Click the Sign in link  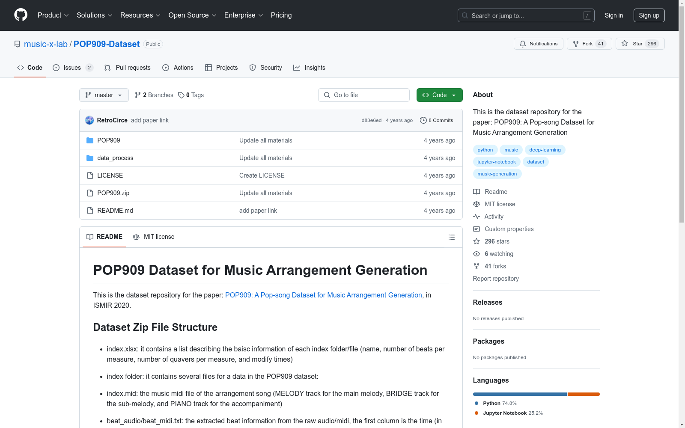point(614,15)
